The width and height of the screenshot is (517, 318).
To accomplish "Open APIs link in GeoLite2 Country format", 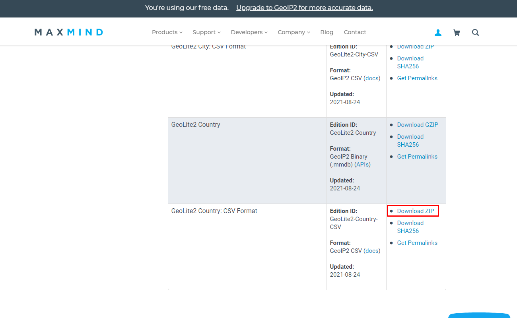I will tap(363, 165).
